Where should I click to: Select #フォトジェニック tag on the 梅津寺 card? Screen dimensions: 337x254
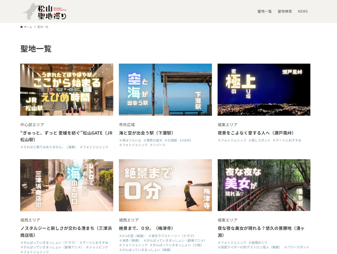(133, 245)
